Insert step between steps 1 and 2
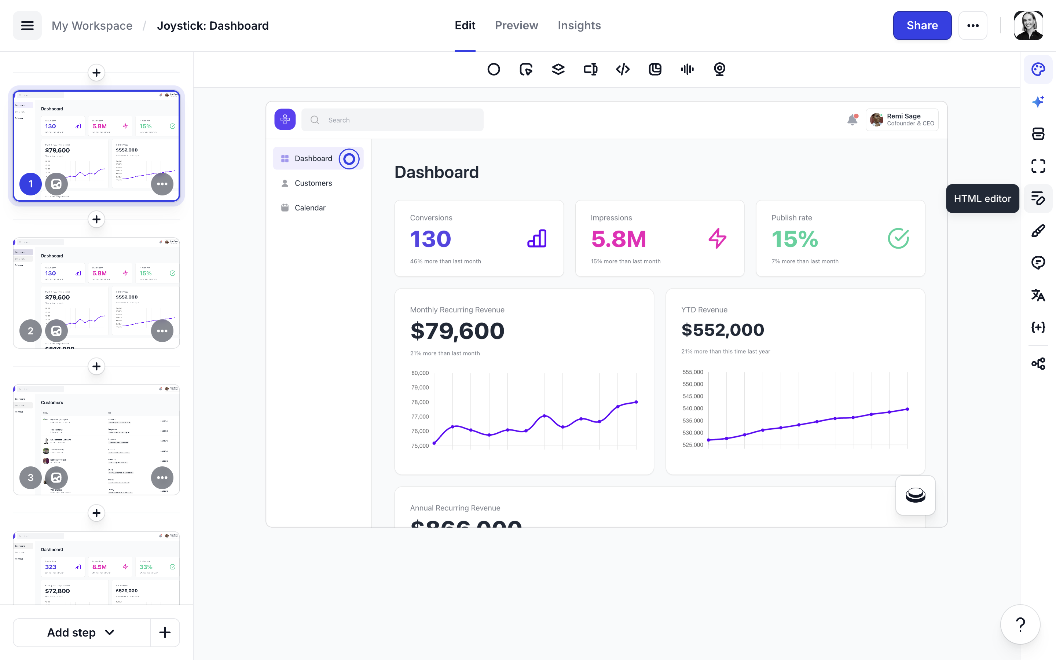Viewport: 1056px width, 660px height. coord(96,219)
